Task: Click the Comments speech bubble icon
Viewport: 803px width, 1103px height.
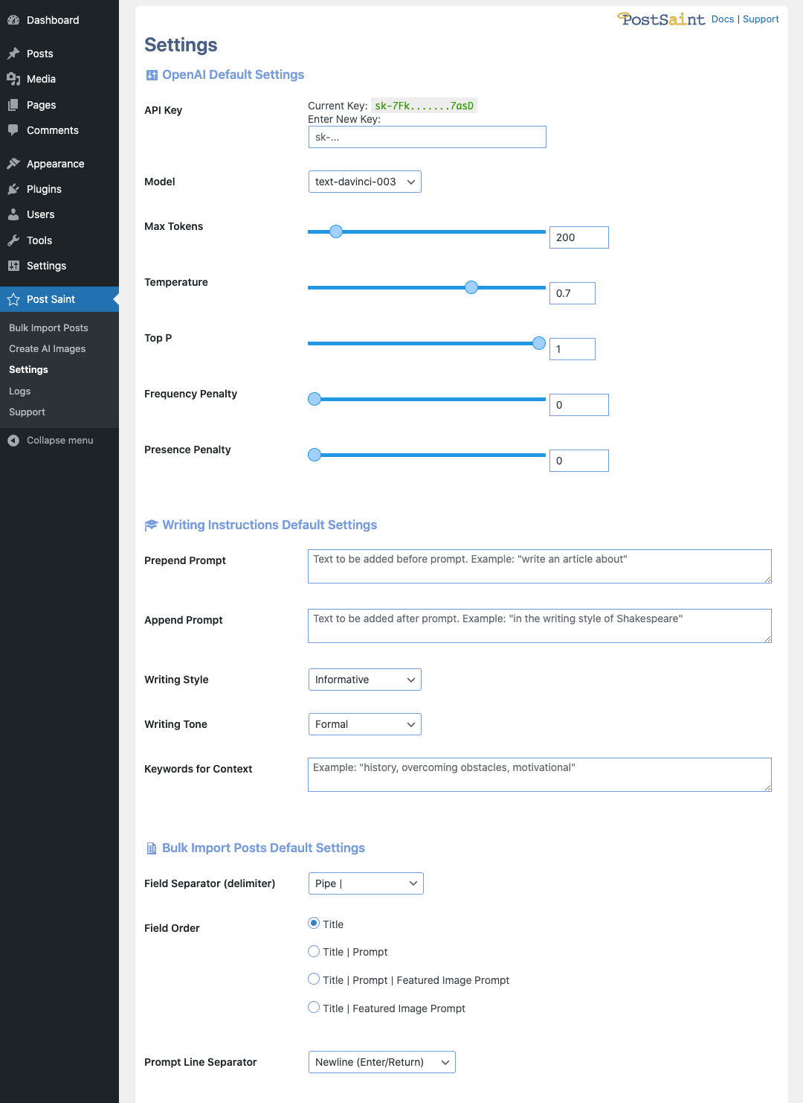Action: pyautogui.click(x=13, y=130)
